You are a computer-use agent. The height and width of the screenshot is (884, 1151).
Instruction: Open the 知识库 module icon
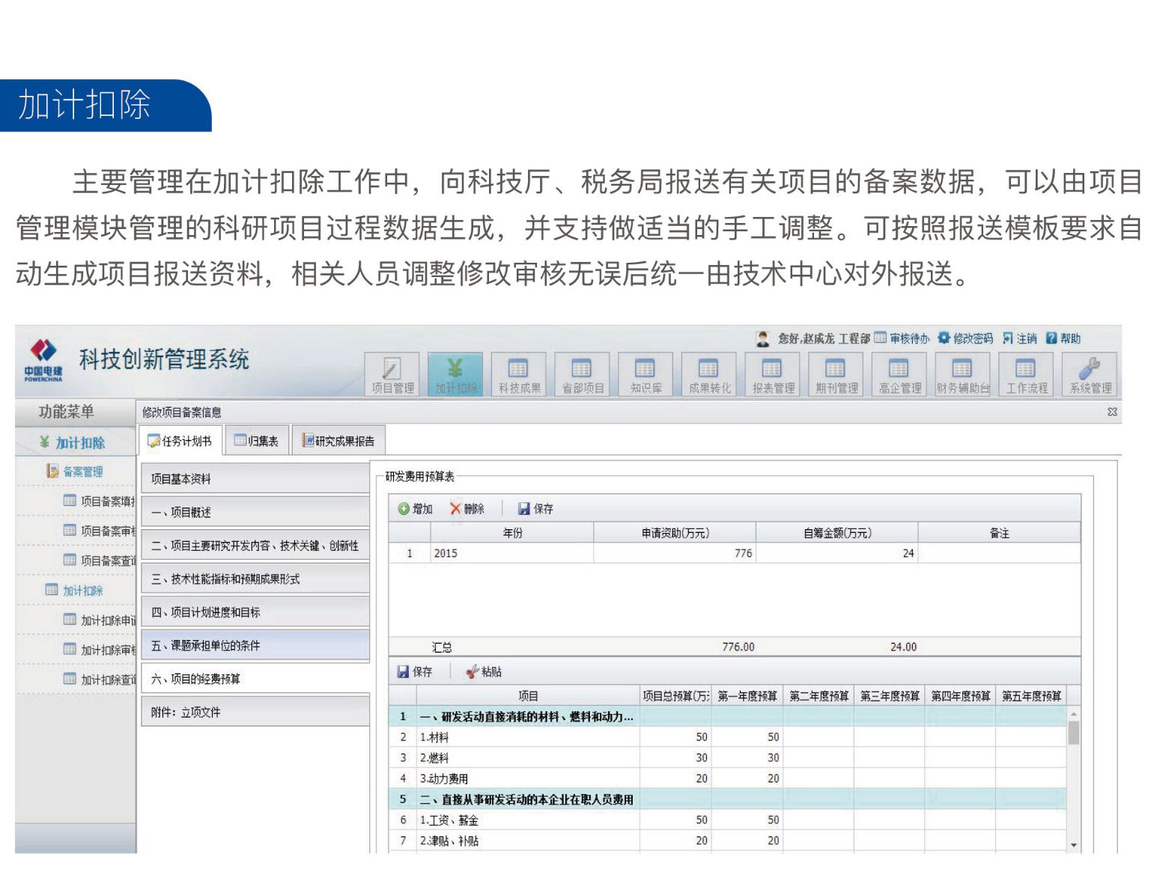tap(645, 374)
